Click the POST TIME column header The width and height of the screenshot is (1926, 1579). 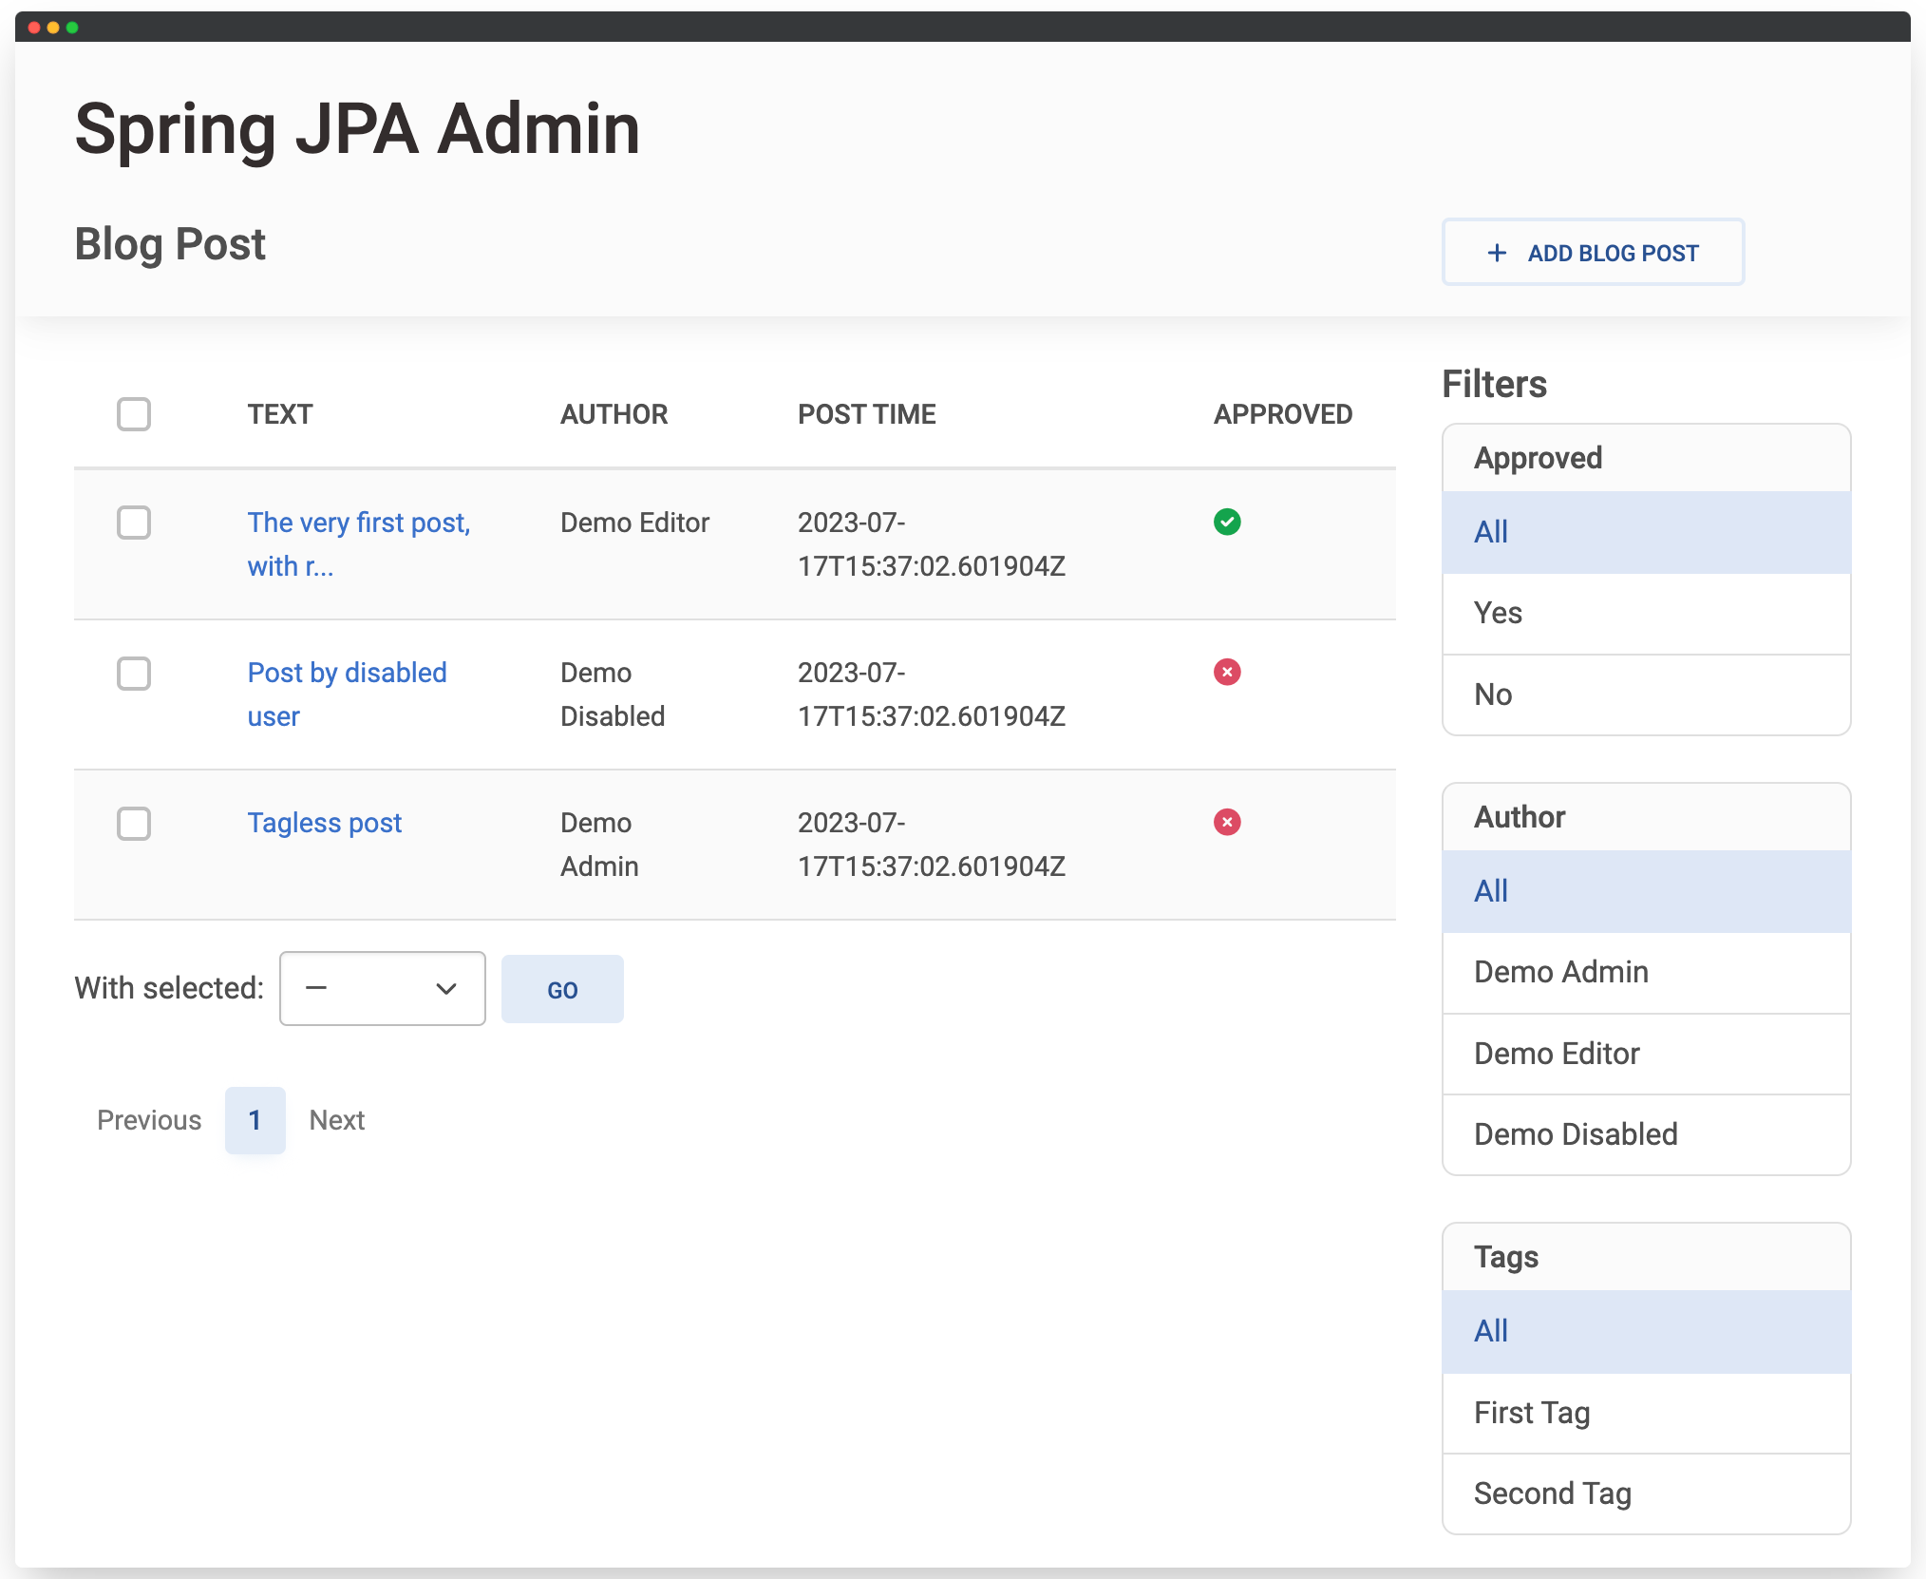point(867,414)
